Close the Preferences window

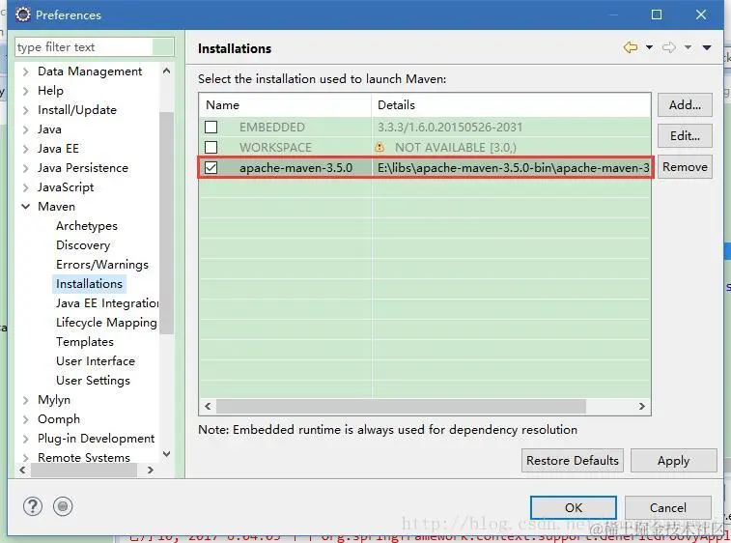click(701, 14)
